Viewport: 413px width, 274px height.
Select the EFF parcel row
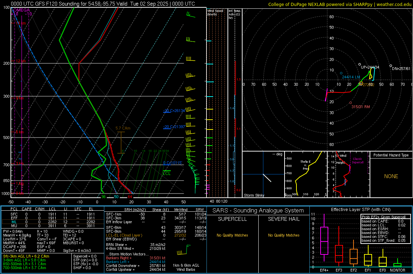pos(53,218)
